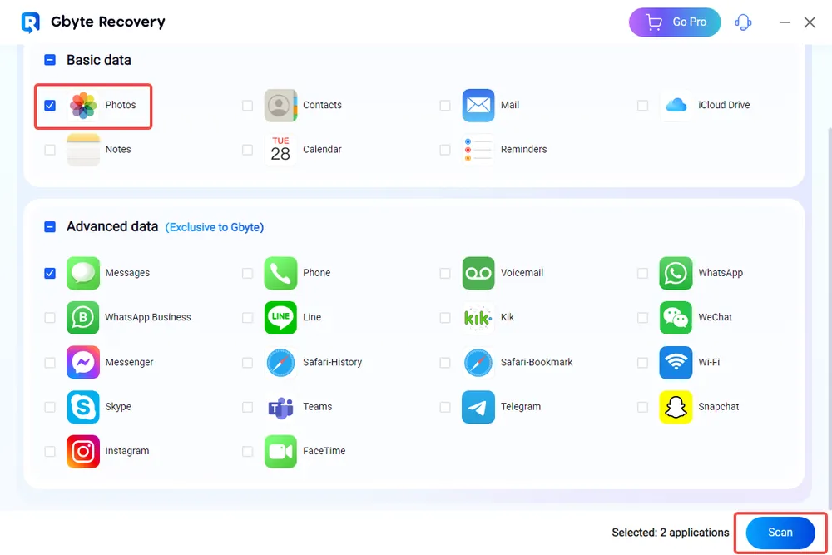Screen dimensions: 832x555
Task: Click the Notes app icon
Action: click(83, 150)
